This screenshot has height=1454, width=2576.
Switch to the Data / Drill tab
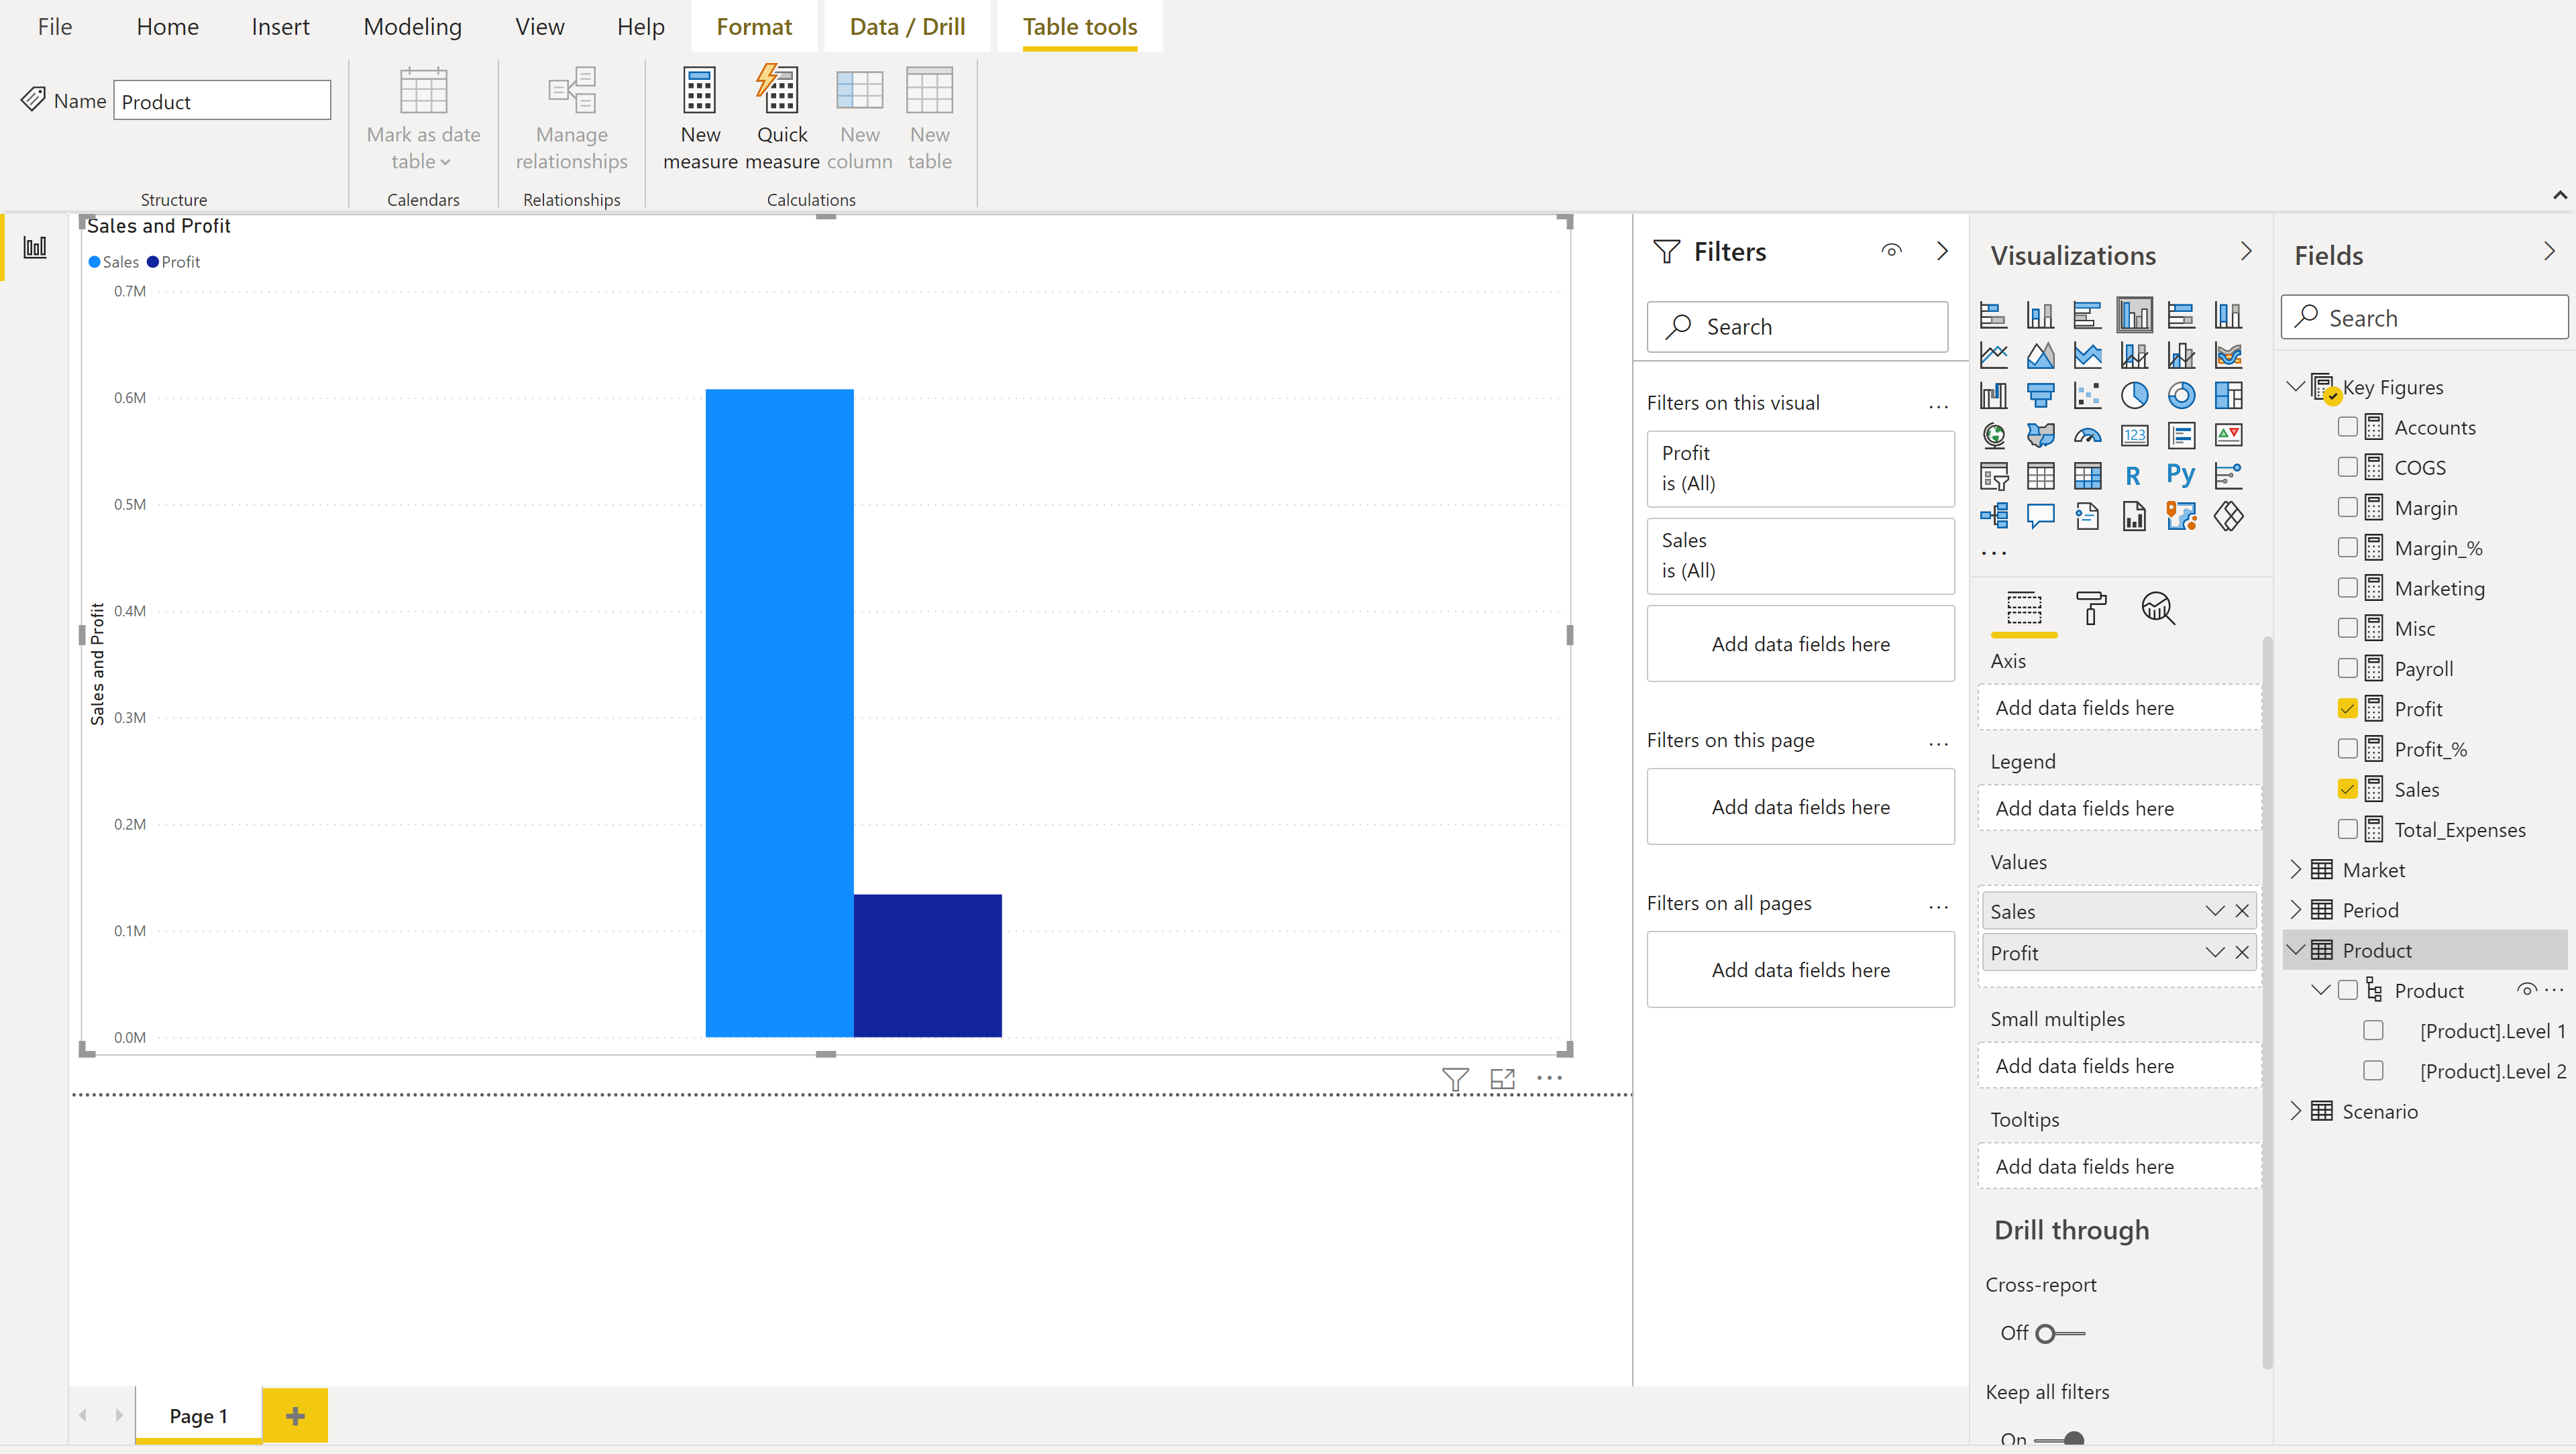[907, 27]
